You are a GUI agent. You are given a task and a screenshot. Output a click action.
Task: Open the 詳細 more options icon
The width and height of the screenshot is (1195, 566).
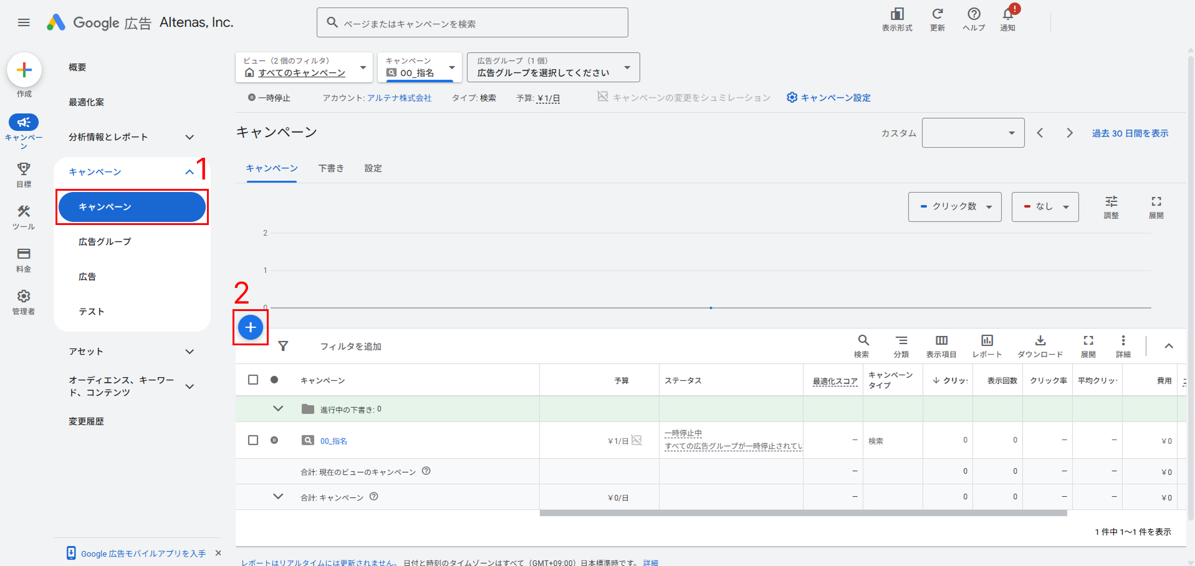(x=1123, y=340)
